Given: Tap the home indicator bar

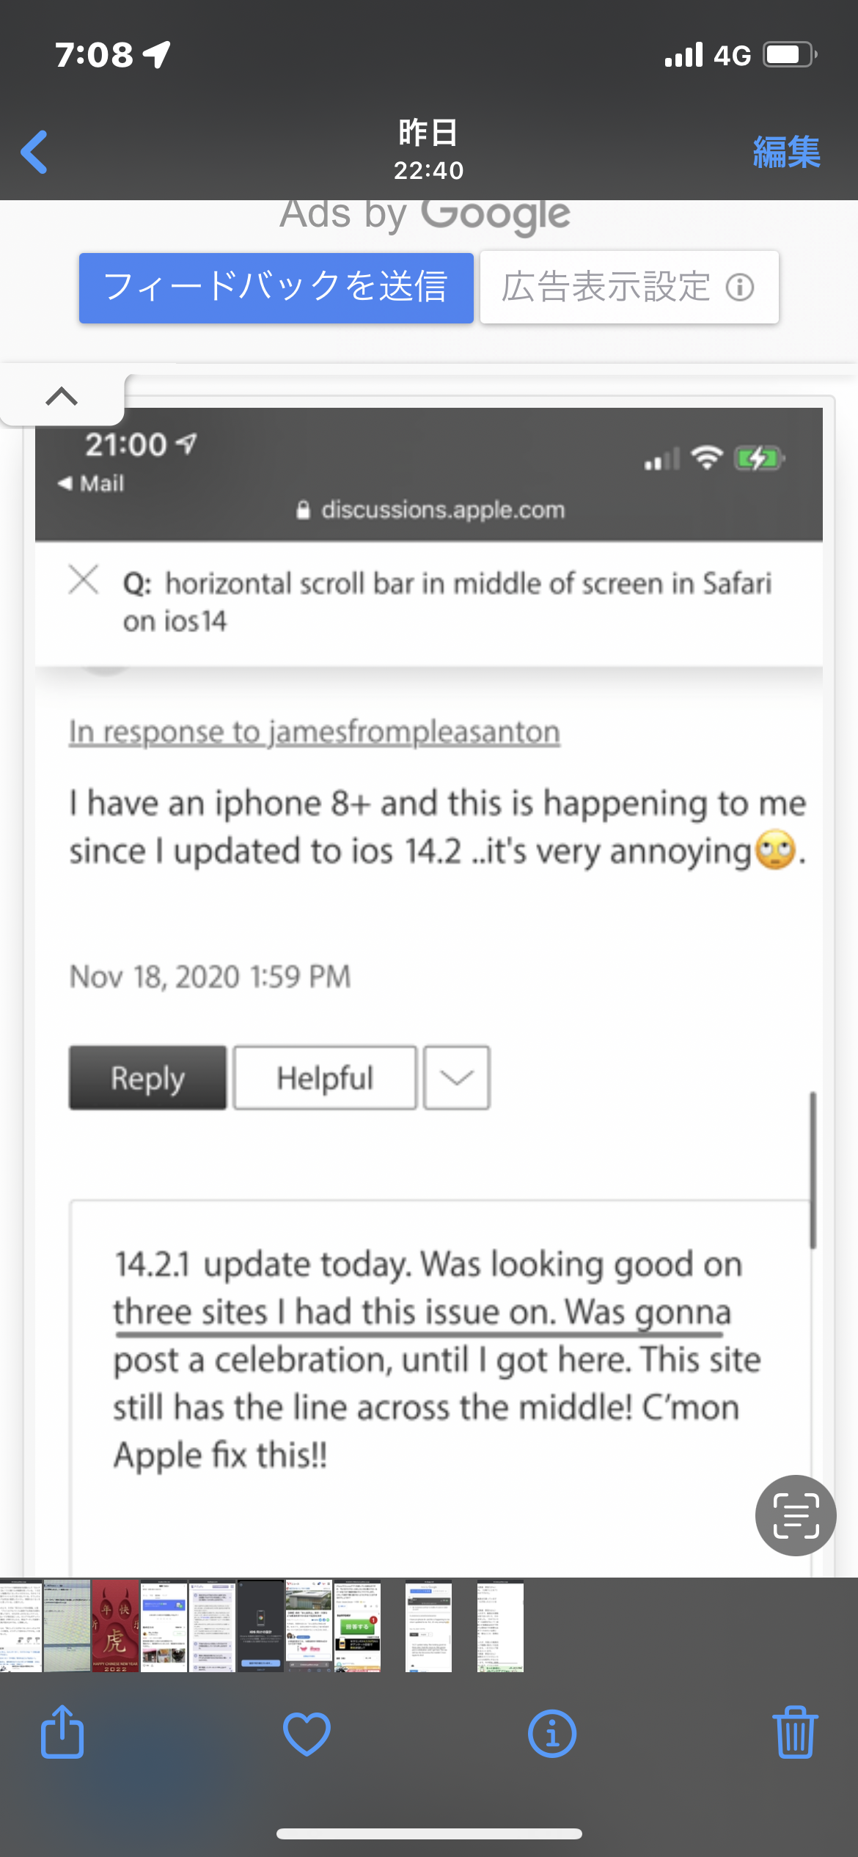Looking at the screenshot, I should [429, 1834].
